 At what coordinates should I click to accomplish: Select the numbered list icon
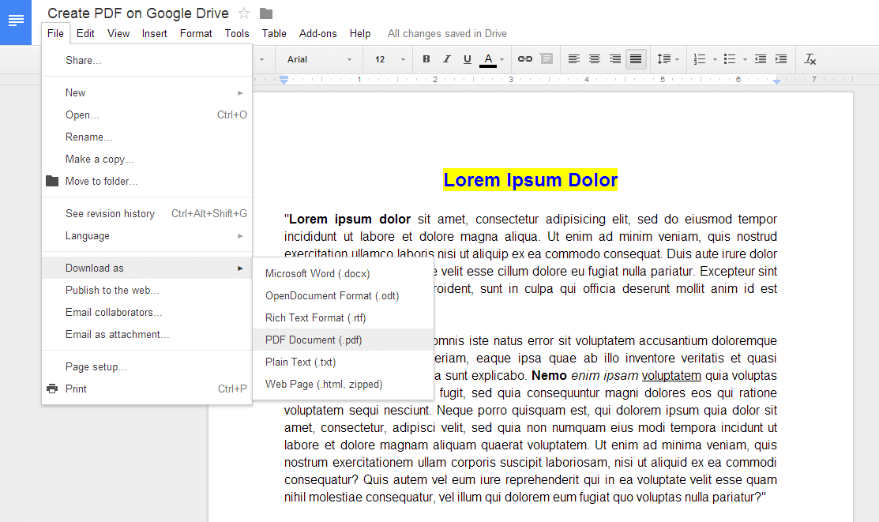(698, 59)
